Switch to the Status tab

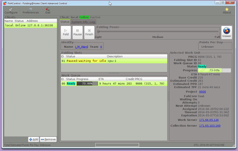point(65,22)
